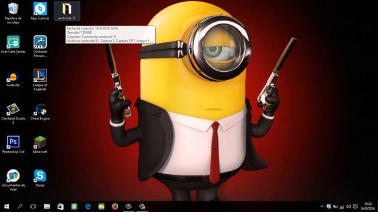Open the green app next to Store on the taskbar
This screenshot has width=378, height=212.
click(74, 207)
